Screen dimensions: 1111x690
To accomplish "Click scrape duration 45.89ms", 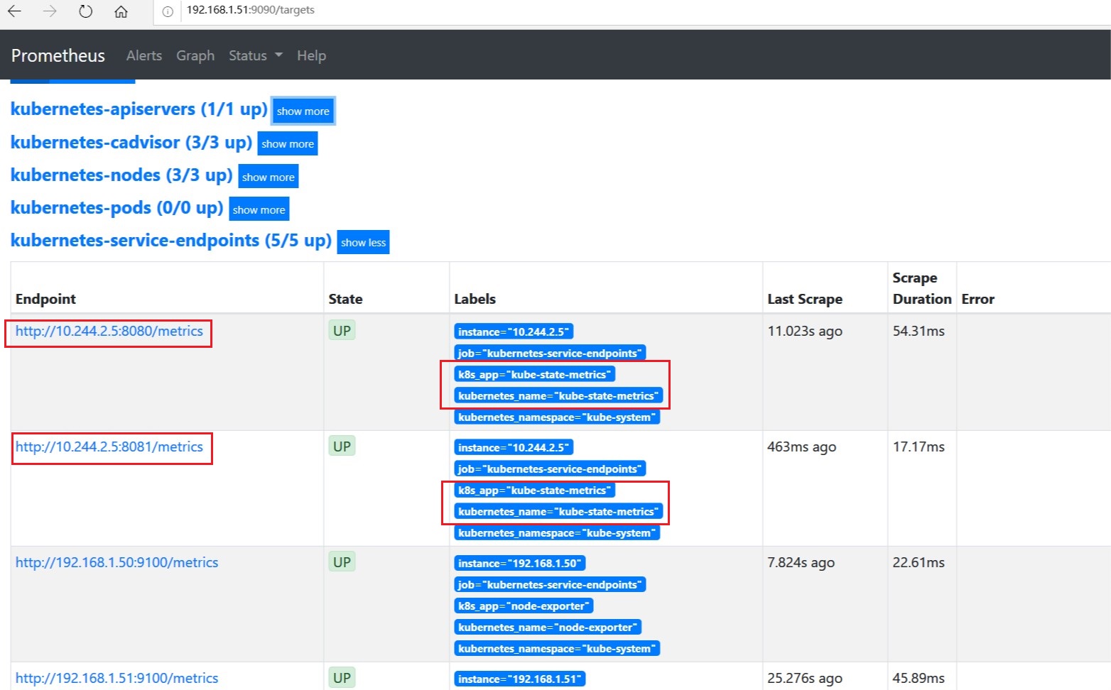I will [x=918, y=678].
